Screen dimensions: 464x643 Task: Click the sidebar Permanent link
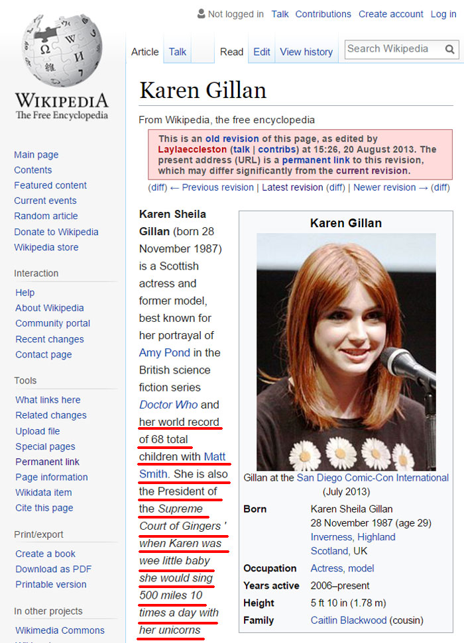47,462
